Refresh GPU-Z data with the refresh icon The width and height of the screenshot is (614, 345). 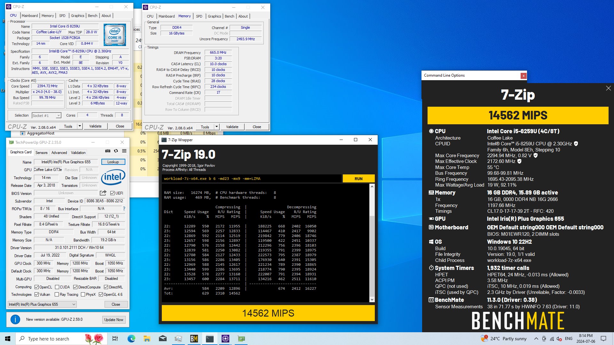pyautogui.click(x=116, y=151)
